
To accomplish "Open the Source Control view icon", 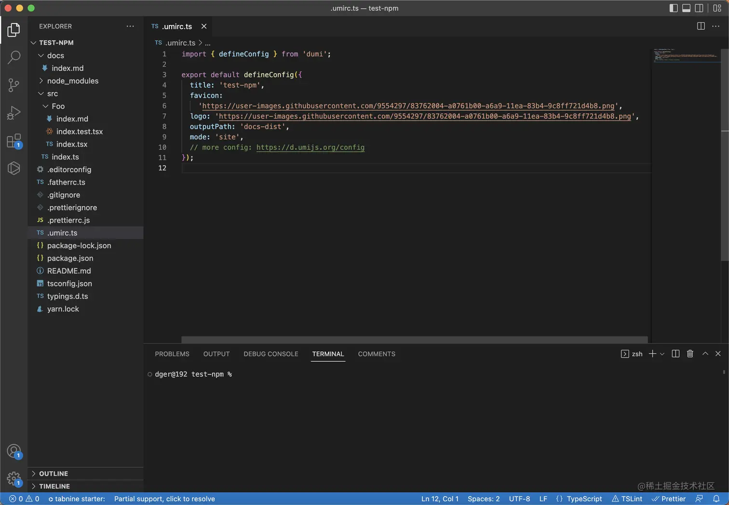I will (x=14, y=85).
